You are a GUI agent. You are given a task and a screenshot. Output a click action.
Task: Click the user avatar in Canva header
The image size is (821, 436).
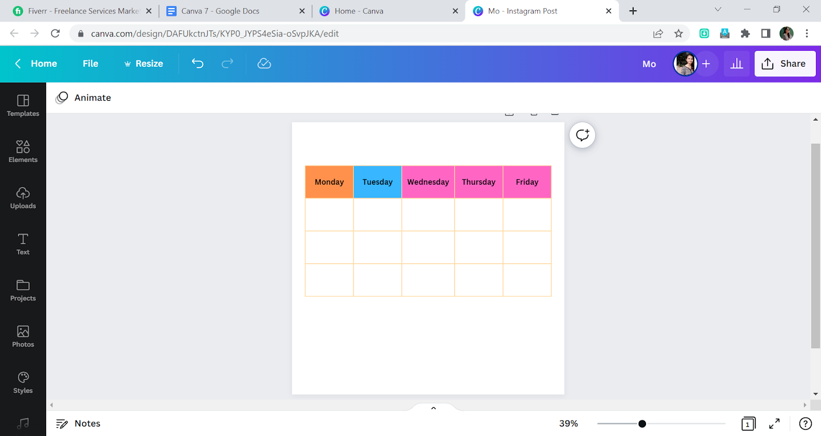685,64
